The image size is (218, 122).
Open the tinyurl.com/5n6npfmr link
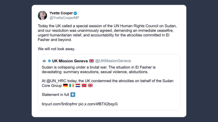point(60,104)
